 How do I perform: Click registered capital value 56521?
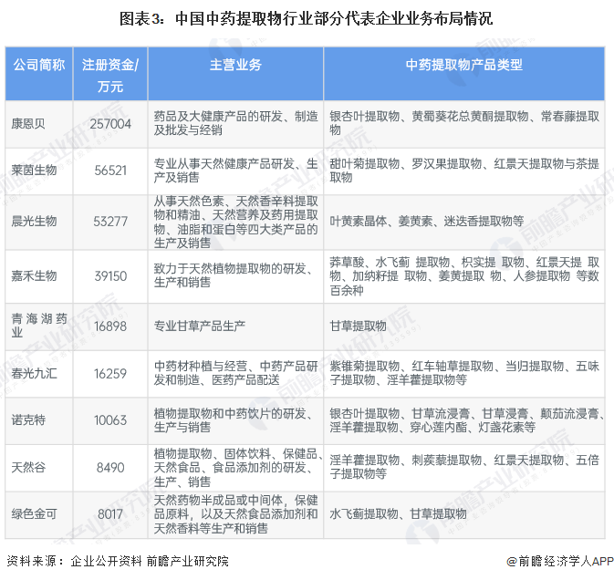click(x=110, y=171)
